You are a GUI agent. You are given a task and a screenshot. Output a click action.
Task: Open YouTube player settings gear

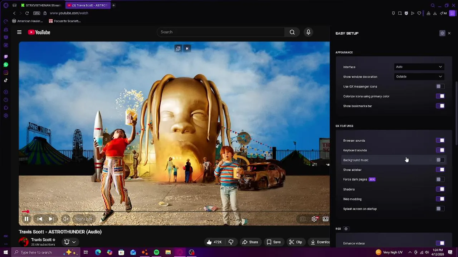[314, 219]
